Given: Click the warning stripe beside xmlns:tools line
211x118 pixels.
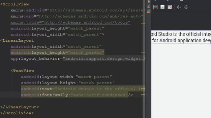Looking at the screenshot, I should (143, 23).
